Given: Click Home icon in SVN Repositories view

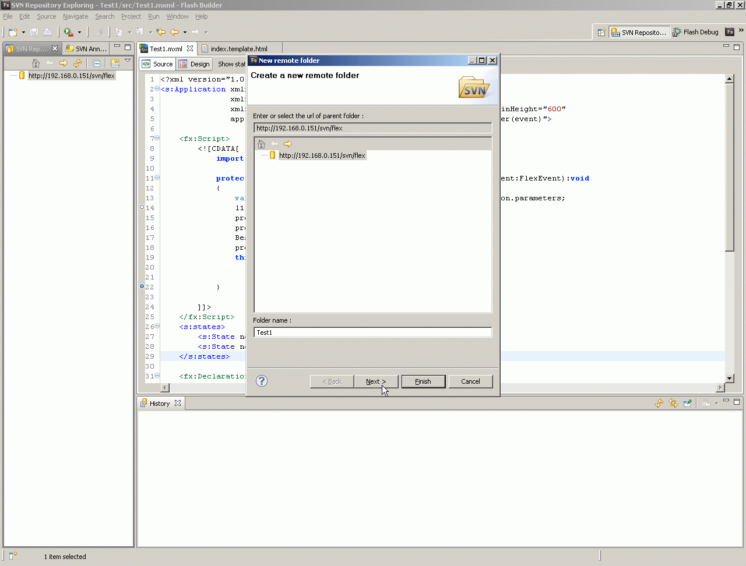Looking at the screenshot, I should point(36,63).
